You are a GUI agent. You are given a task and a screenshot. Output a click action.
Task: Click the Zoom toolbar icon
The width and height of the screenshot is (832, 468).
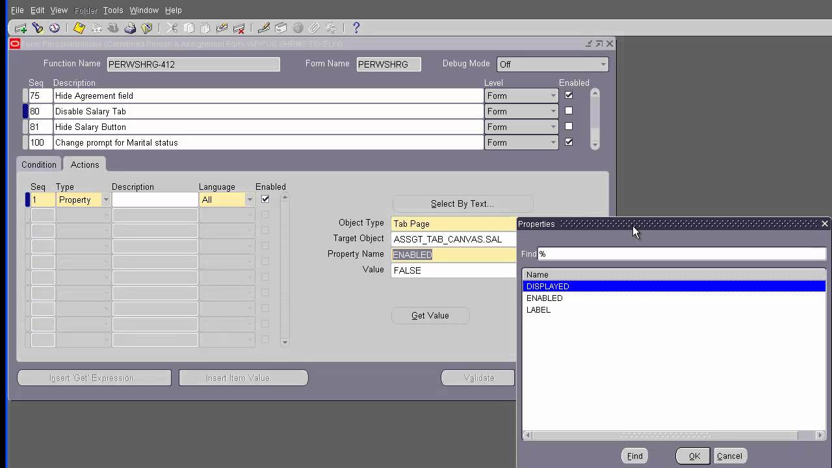point(281,28)
